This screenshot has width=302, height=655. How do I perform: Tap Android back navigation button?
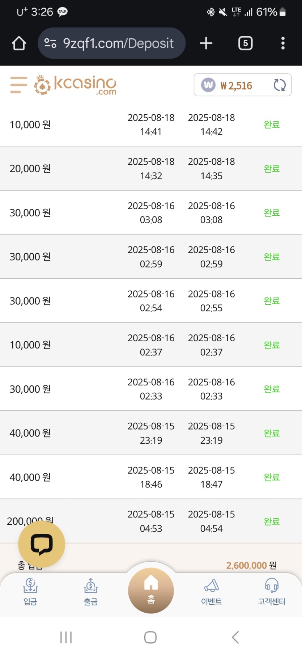click(235, 637)
